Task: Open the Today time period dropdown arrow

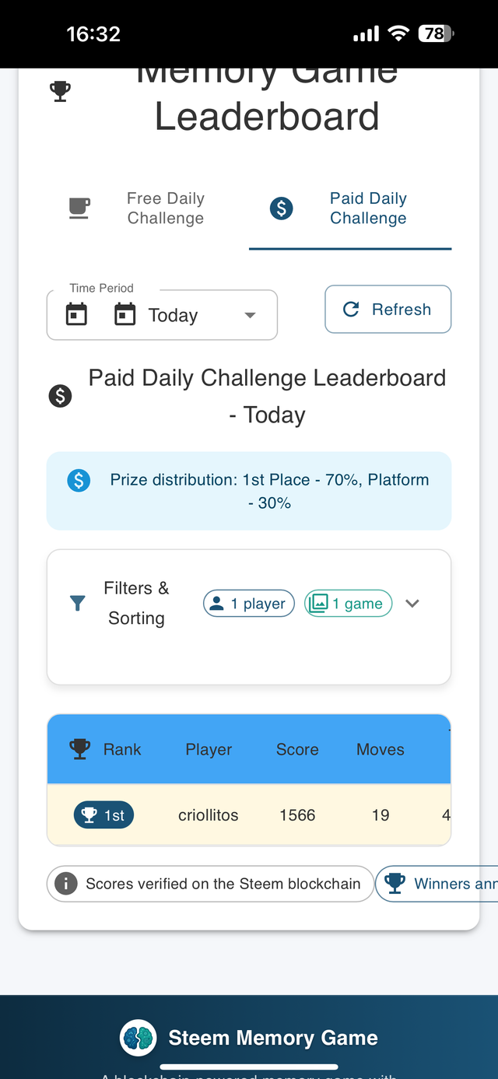Action: click(x=250, y=315)
